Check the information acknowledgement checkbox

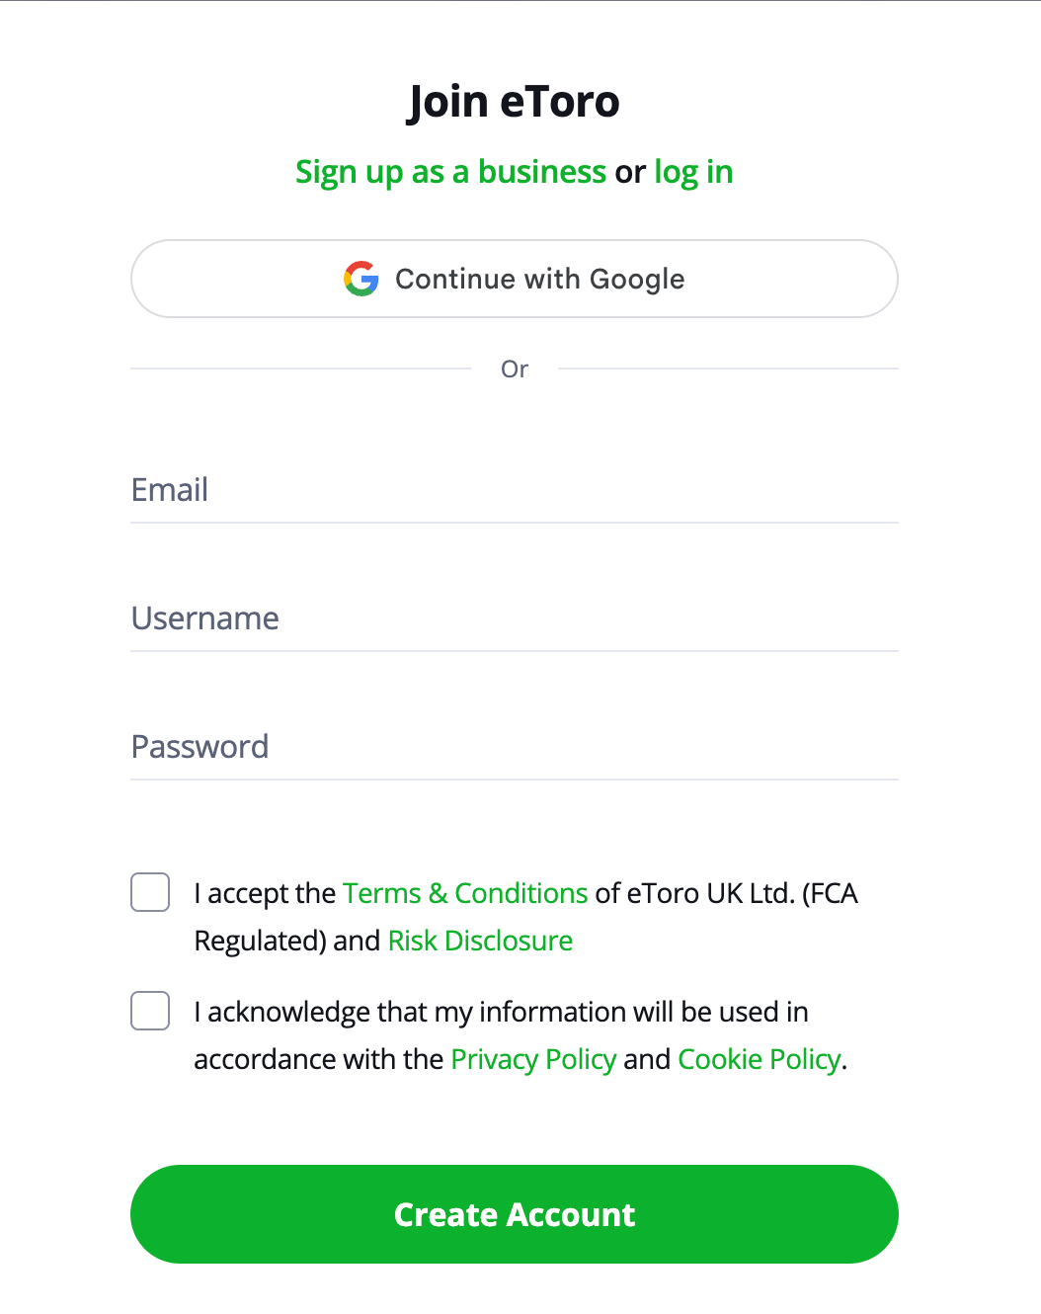149,1011
